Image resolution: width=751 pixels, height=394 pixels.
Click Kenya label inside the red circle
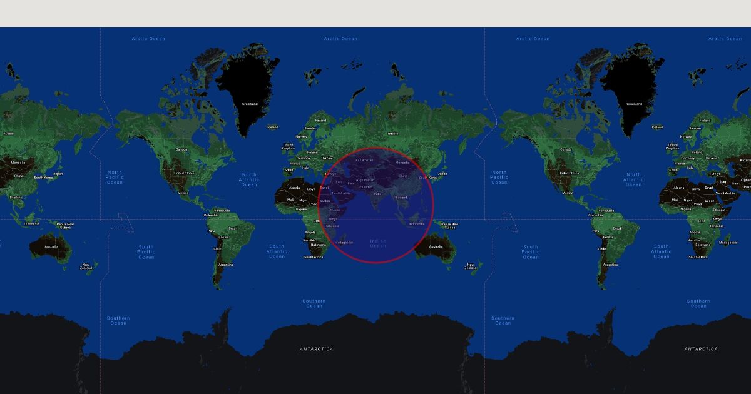[333, 219]
